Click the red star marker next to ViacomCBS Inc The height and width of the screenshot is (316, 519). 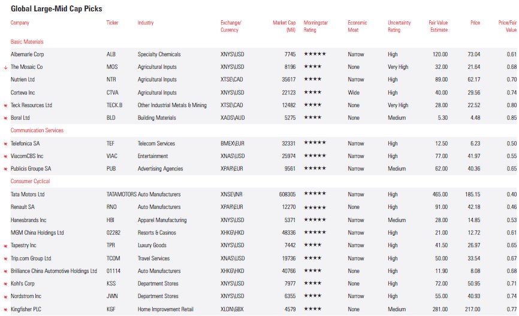coord(5,156)
